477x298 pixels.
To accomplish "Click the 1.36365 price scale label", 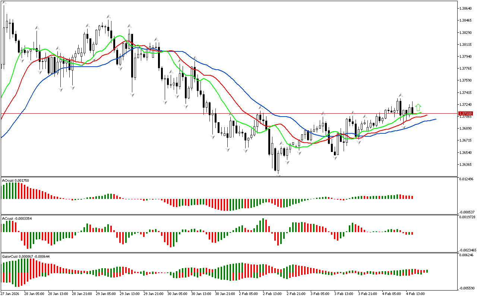I will pos(466,165).
